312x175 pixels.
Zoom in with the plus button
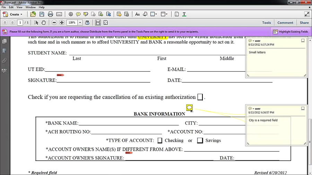62,22
